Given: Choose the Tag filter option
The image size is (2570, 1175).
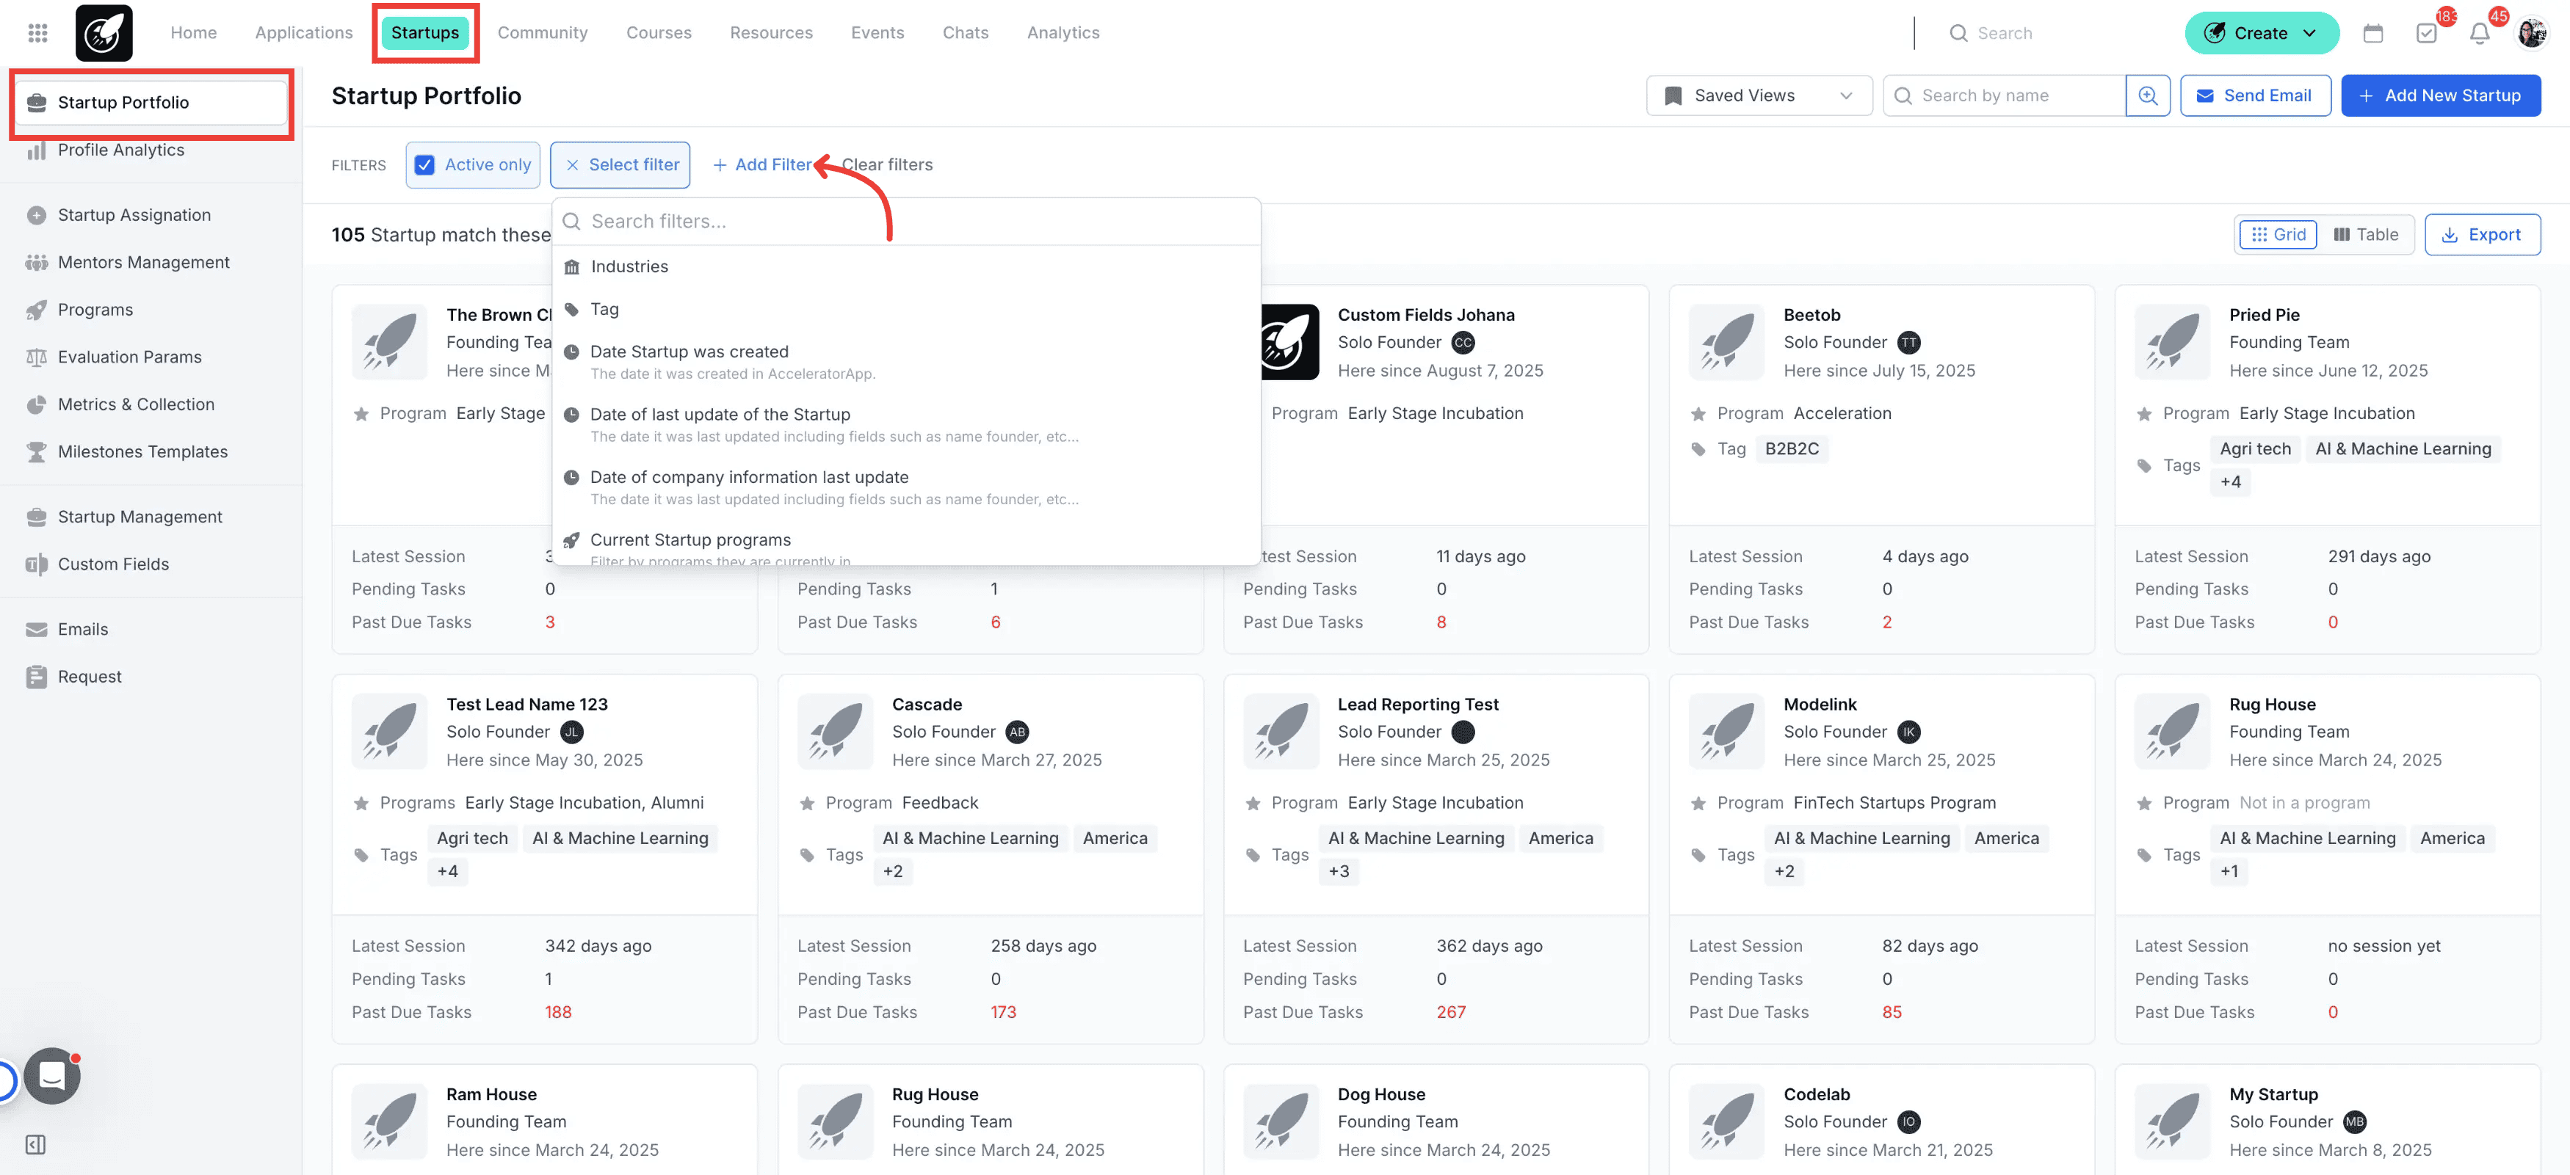Looking at the screenshot, I should pyautogui.click(x=906, y=309).
